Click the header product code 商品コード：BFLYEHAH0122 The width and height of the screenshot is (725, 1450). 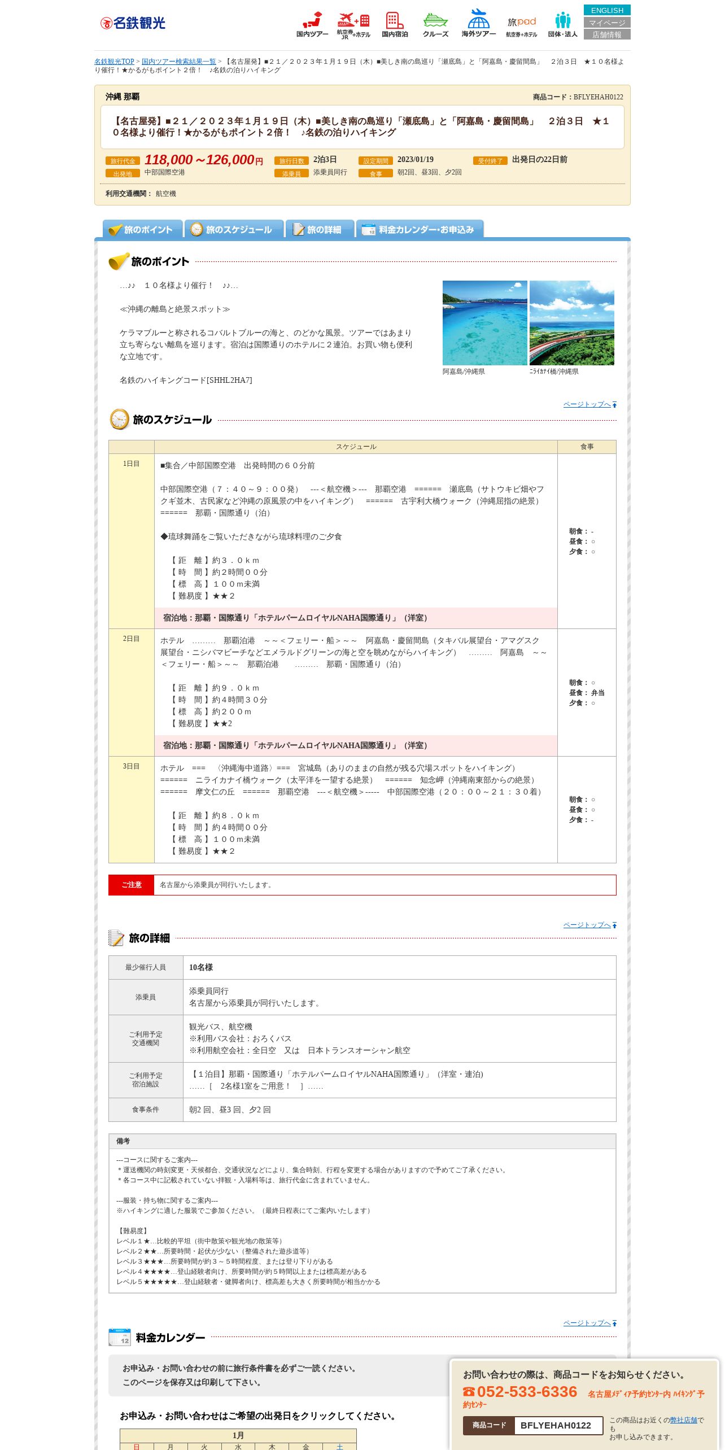point(578,97)
